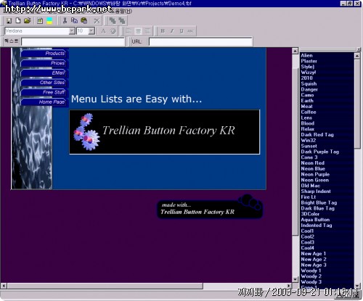
Task: Choose the Sharp Indent style
Action: 316,191
